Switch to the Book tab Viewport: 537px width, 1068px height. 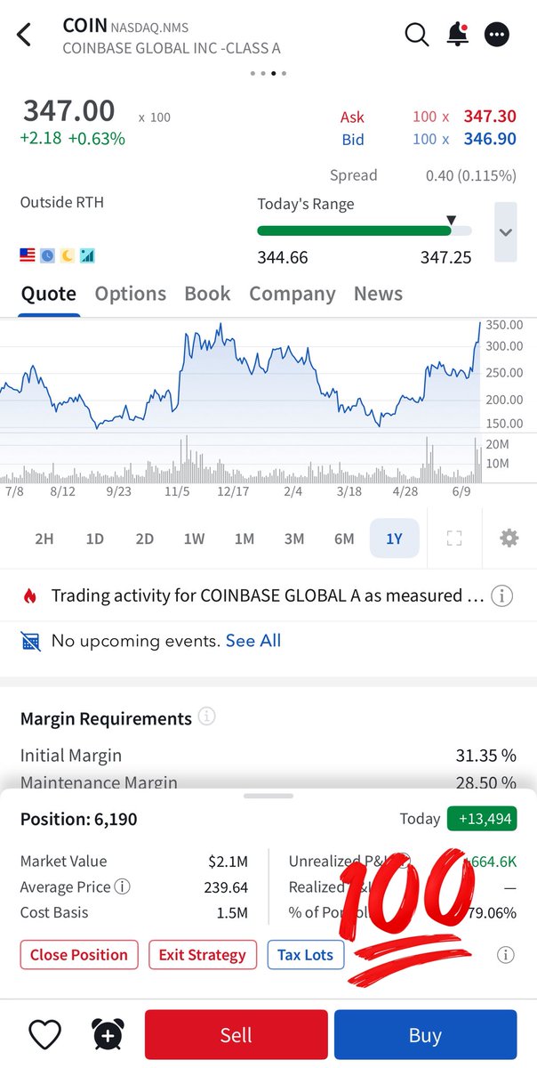click(x=207, y=294)
